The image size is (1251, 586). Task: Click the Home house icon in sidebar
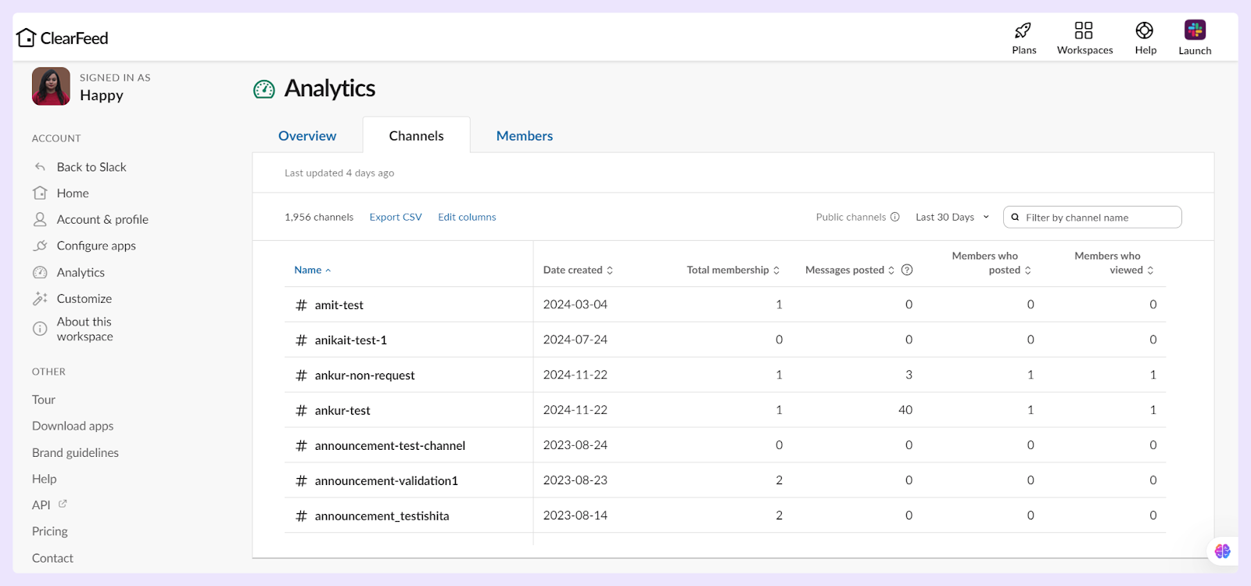point(40,192)
